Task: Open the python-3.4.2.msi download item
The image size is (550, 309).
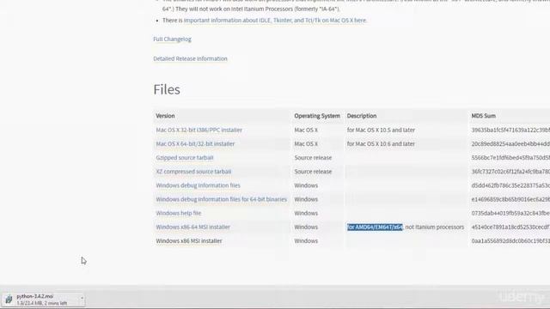Action: click(x=43, y=300)
